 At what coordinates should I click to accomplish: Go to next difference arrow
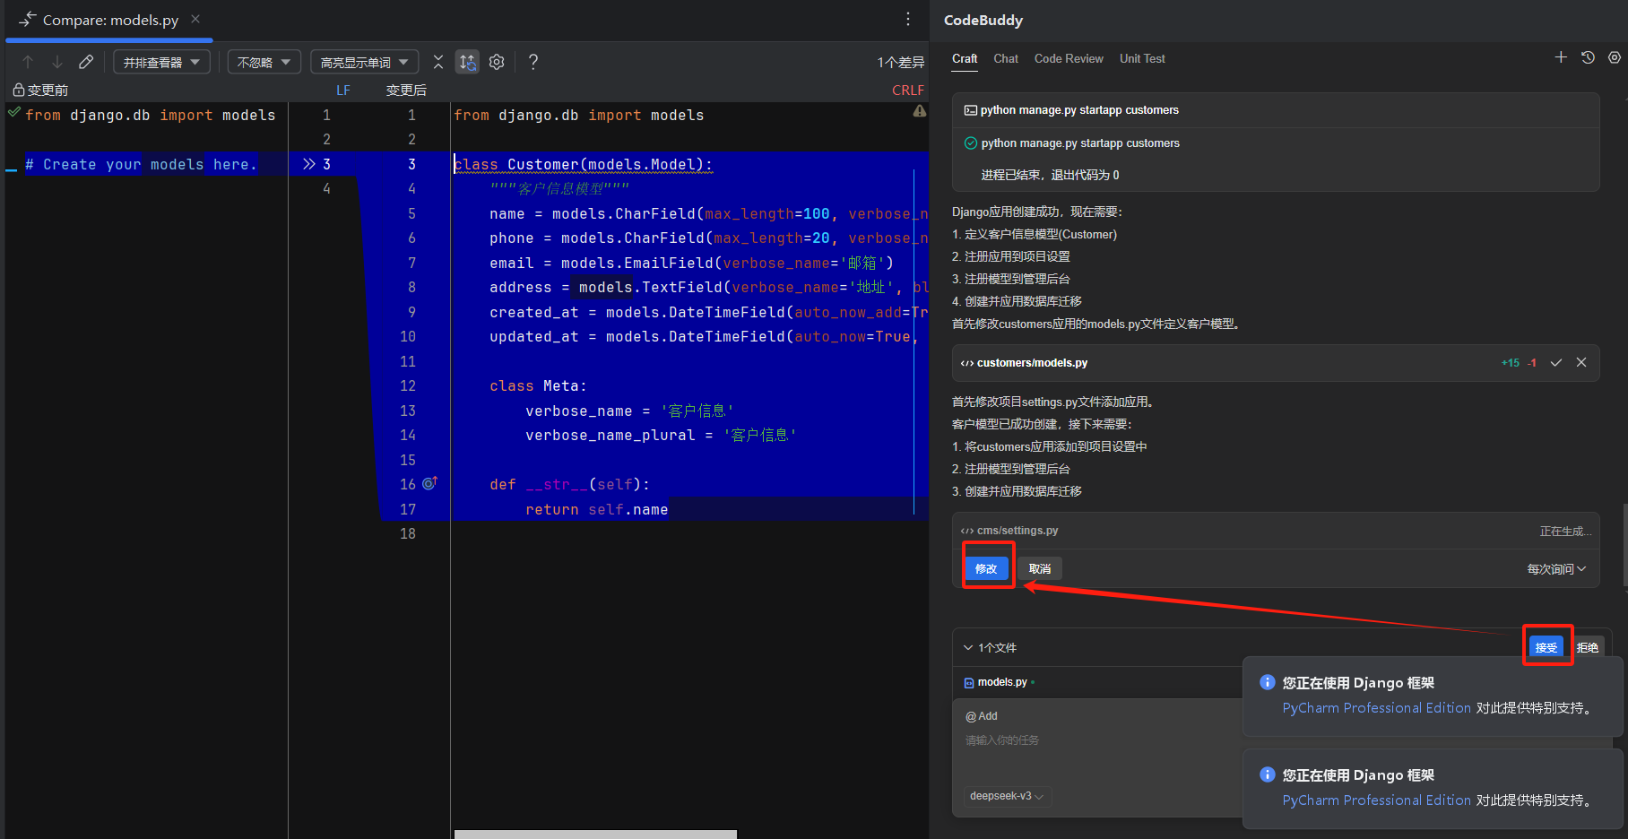point(57,62)
